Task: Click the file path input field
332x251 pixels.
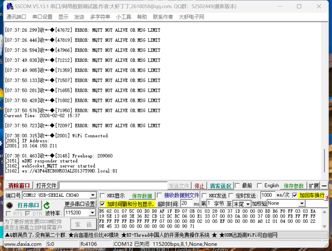Action: click(113, 186)
